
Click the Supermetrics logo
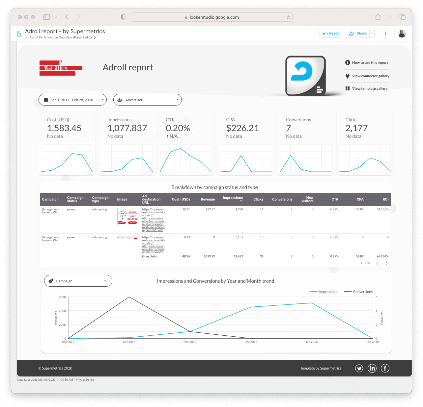click(61, 68)
